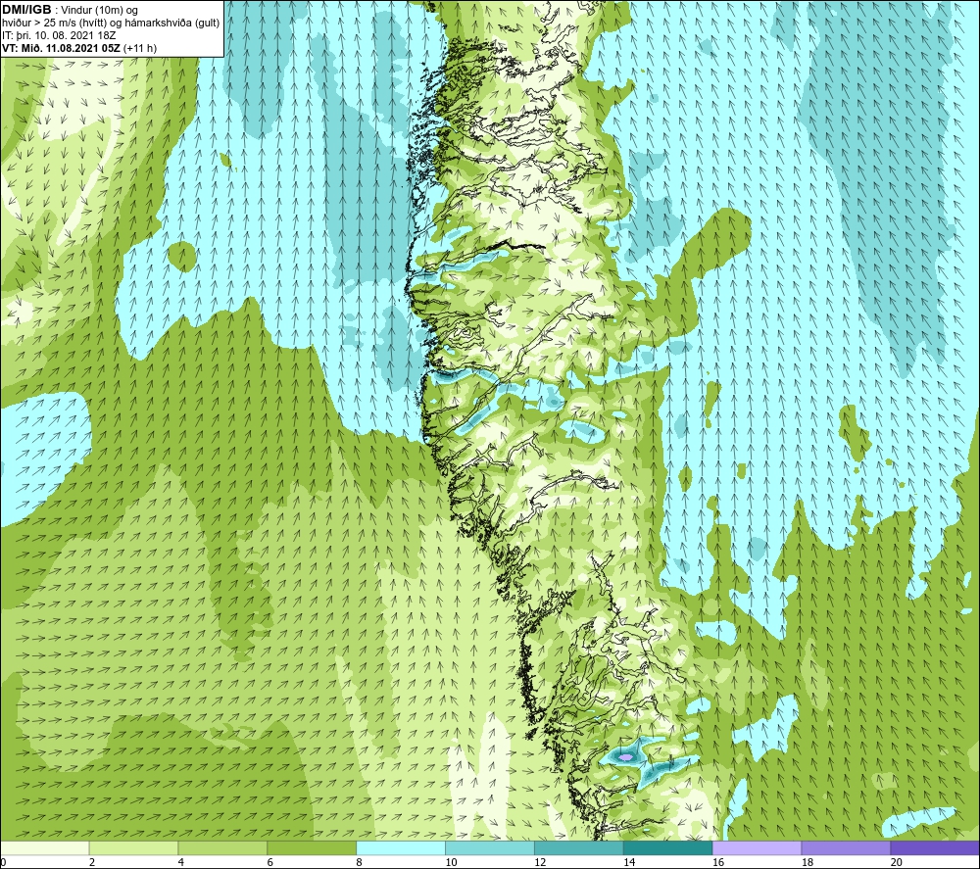Click the 6–8 m/s olive green swatch
The image size is (980, 869).
312,847
